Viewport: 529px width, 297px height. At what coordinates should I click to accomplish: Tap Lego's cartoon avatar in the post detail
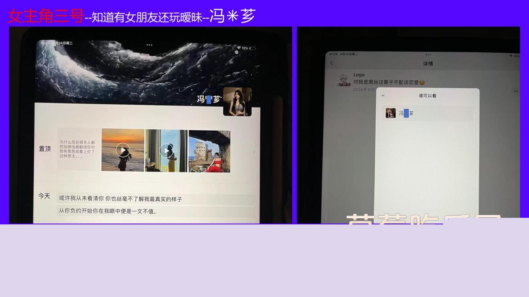tap(343, 80)
